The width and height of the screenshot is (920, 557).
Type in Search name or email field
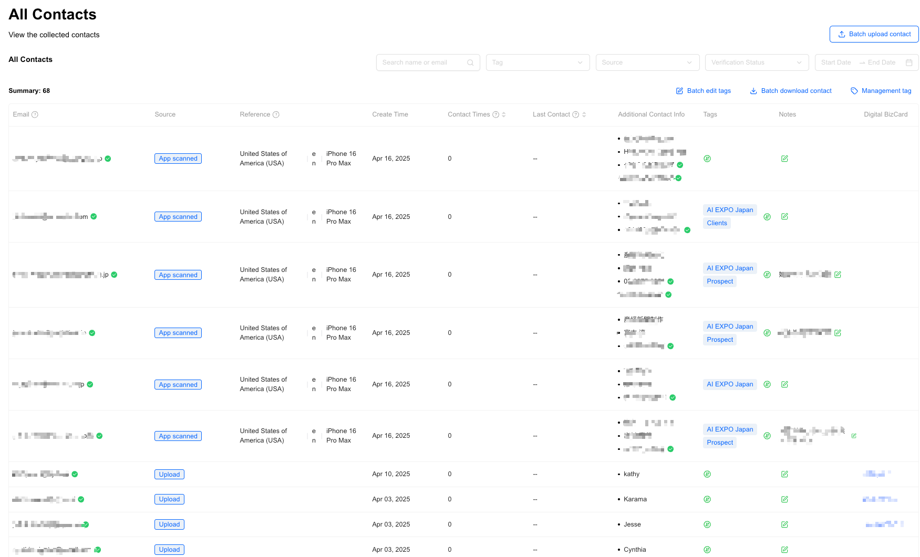[x=423, y=62]
